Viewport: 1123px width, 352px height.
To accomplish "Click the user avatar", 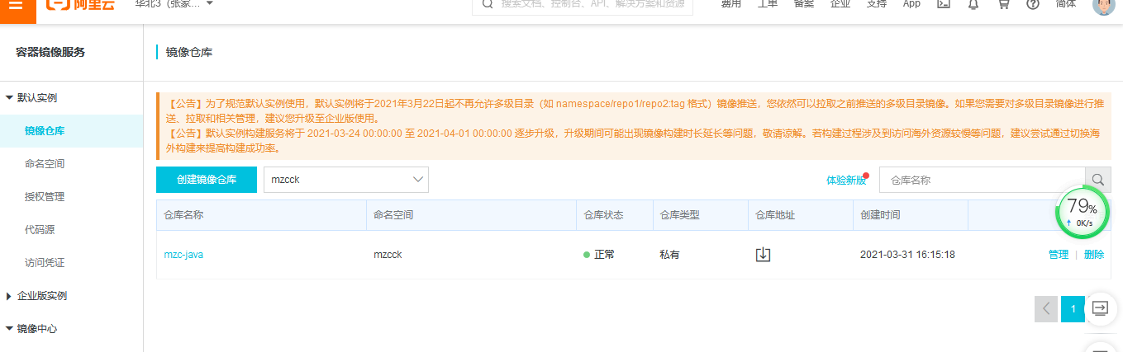I will pos(1103,7).
